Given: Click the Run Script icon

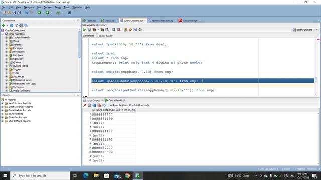Looking at the screenshot, I should click(x=89, y=30).
